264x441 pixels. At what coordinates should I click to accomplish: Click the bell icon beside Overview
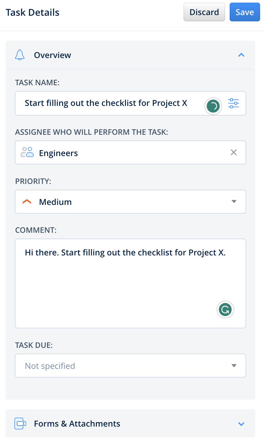coord(20,55)
